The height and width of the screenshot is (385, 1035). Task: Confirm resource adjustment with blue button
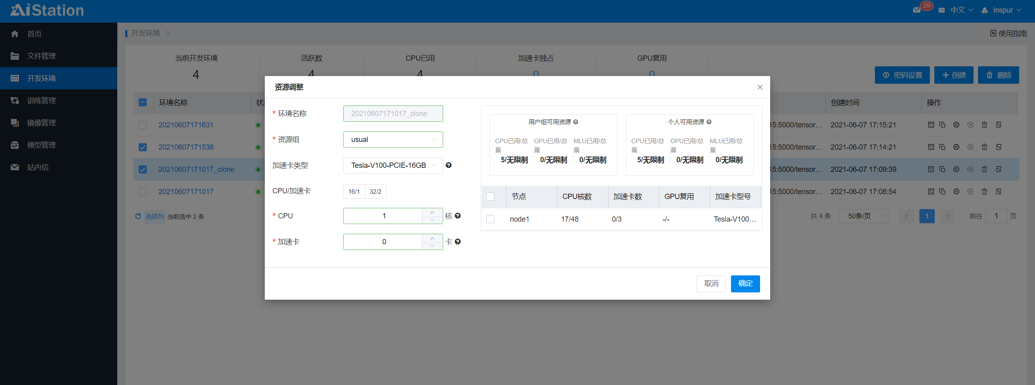745,283
